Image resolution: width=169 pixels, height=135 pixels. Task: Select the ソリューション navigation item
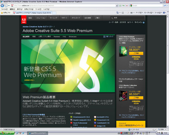click(41, 18)
